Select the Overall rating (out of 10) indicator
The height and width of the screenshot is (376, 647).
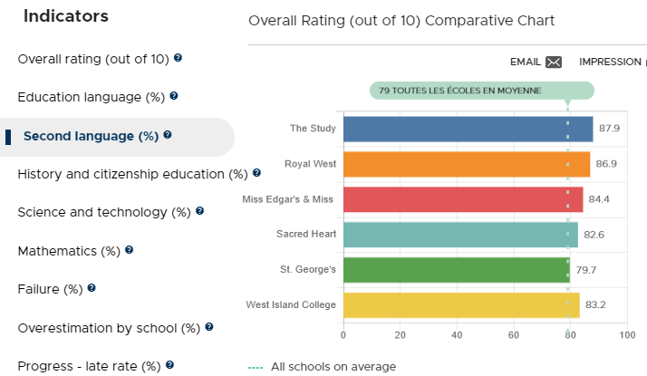click(x=93, y=60)
